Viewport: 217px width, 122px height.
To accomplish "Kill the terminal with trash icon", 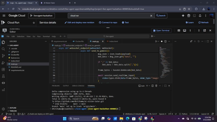I will tap(156, 86).
